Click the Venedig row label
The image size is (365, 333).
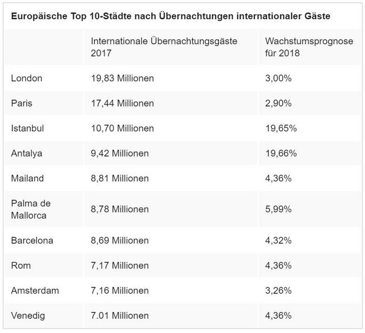27,315
